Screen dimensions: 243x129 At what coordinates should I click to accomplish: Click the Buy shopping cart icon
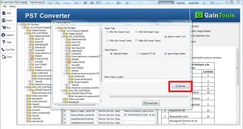tap(4, 27)
